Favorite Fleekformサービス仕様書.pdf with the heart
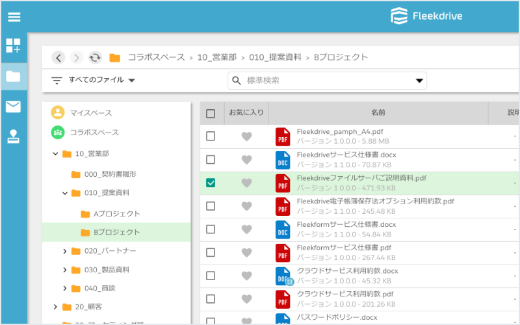520x325 pixels. (x=246, y=252)
